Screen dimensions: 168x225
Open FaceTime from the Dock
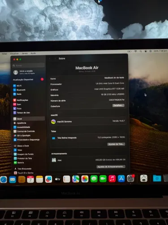tap(103, 179)
